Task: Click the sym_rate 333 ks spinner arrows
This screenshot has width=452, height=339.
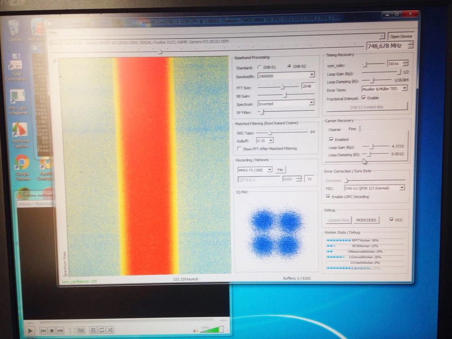Action: tap(405, 63)
